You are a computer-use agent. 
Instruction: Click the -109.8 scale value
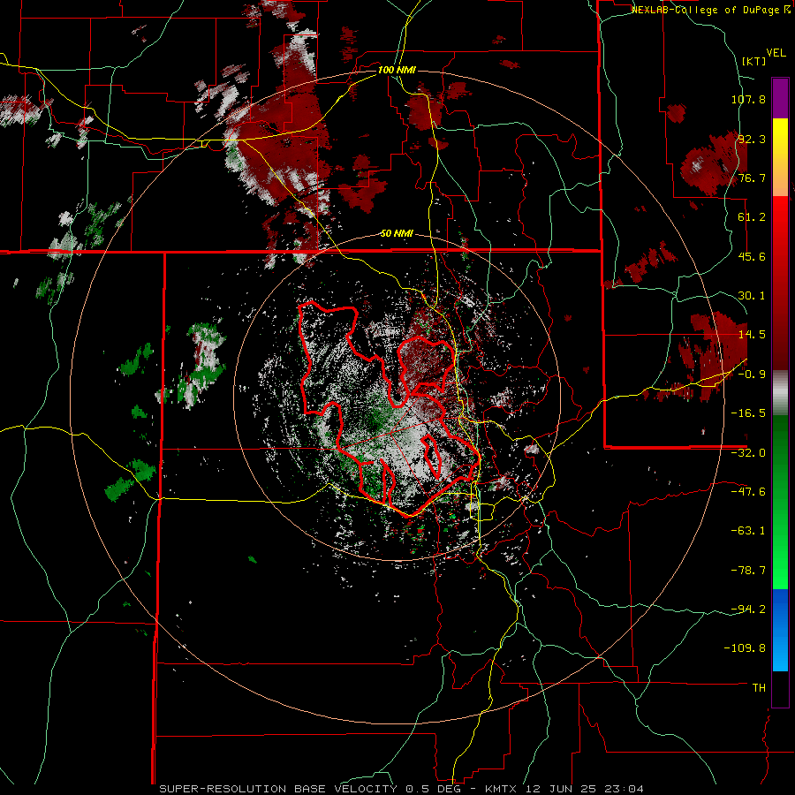pos(746,648)
